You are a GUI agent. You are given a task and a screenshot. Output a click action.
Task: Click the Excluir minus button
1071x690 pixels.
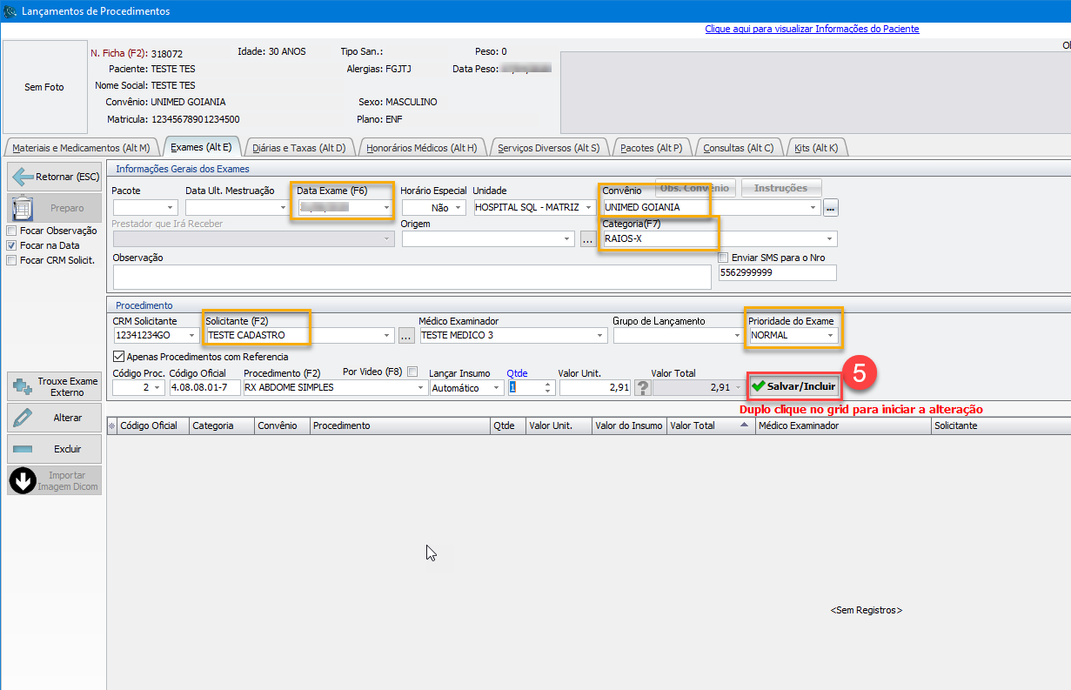(x=55, y=449)
